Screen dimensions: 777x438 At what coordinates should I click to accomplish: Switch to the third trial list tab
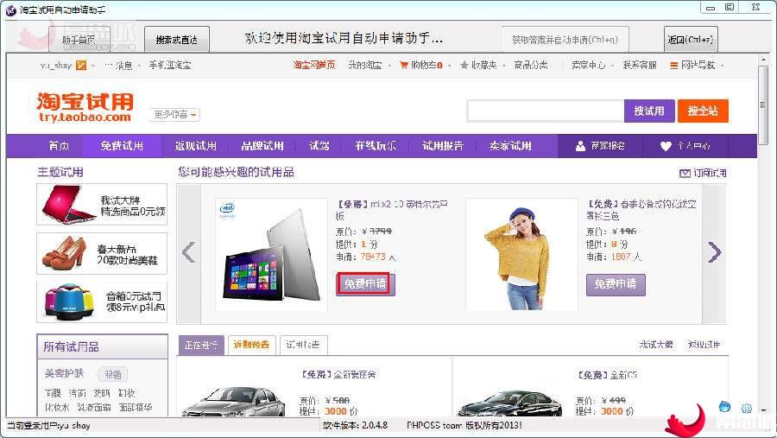click(x=303, y=345)
